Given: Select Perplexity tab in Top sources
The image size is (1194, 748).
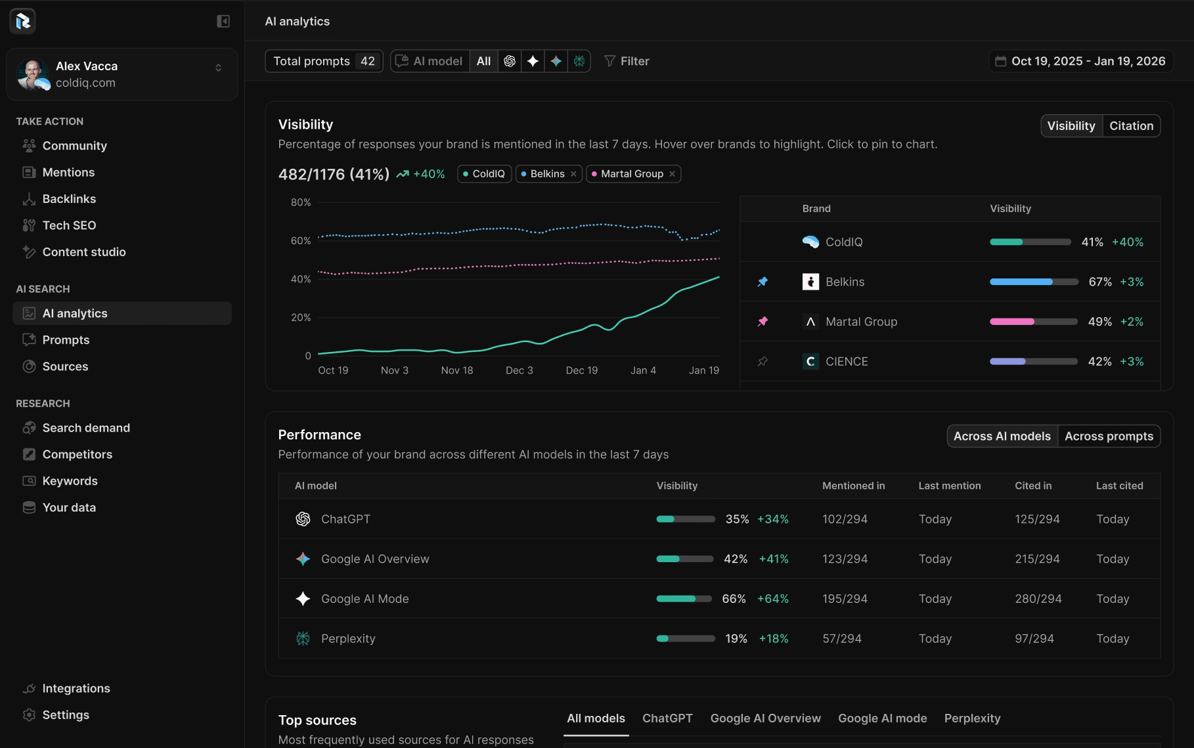Looking at the screenshot, I should (972, 718).
